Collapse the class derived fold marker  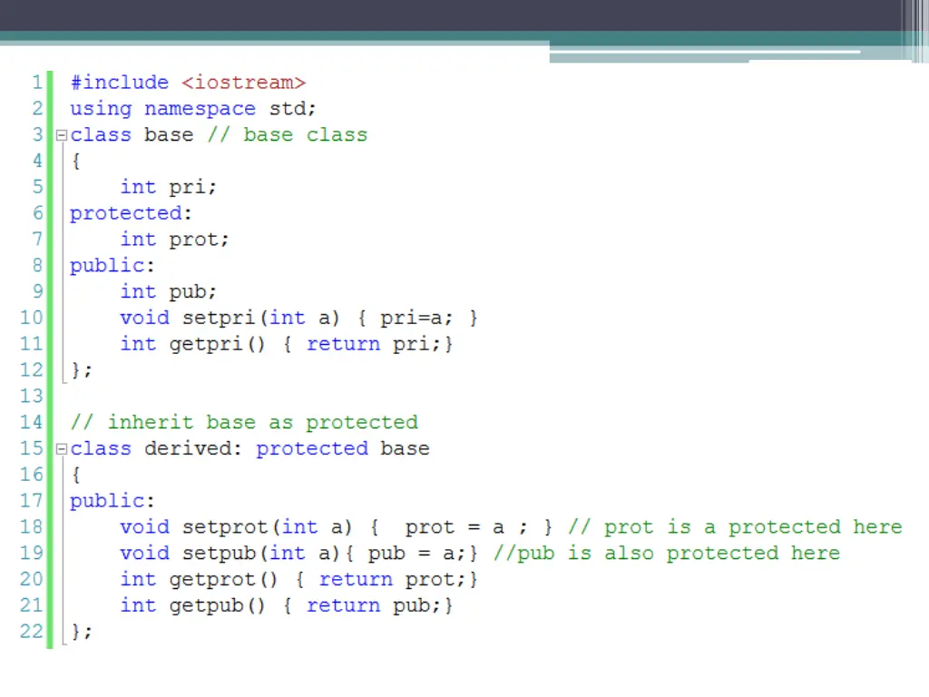coord(61,449)
